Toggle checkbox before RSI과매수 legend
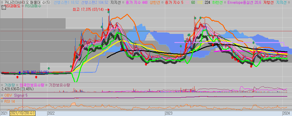Viewport: 292px width, 116px height. (x=23, y=6)
